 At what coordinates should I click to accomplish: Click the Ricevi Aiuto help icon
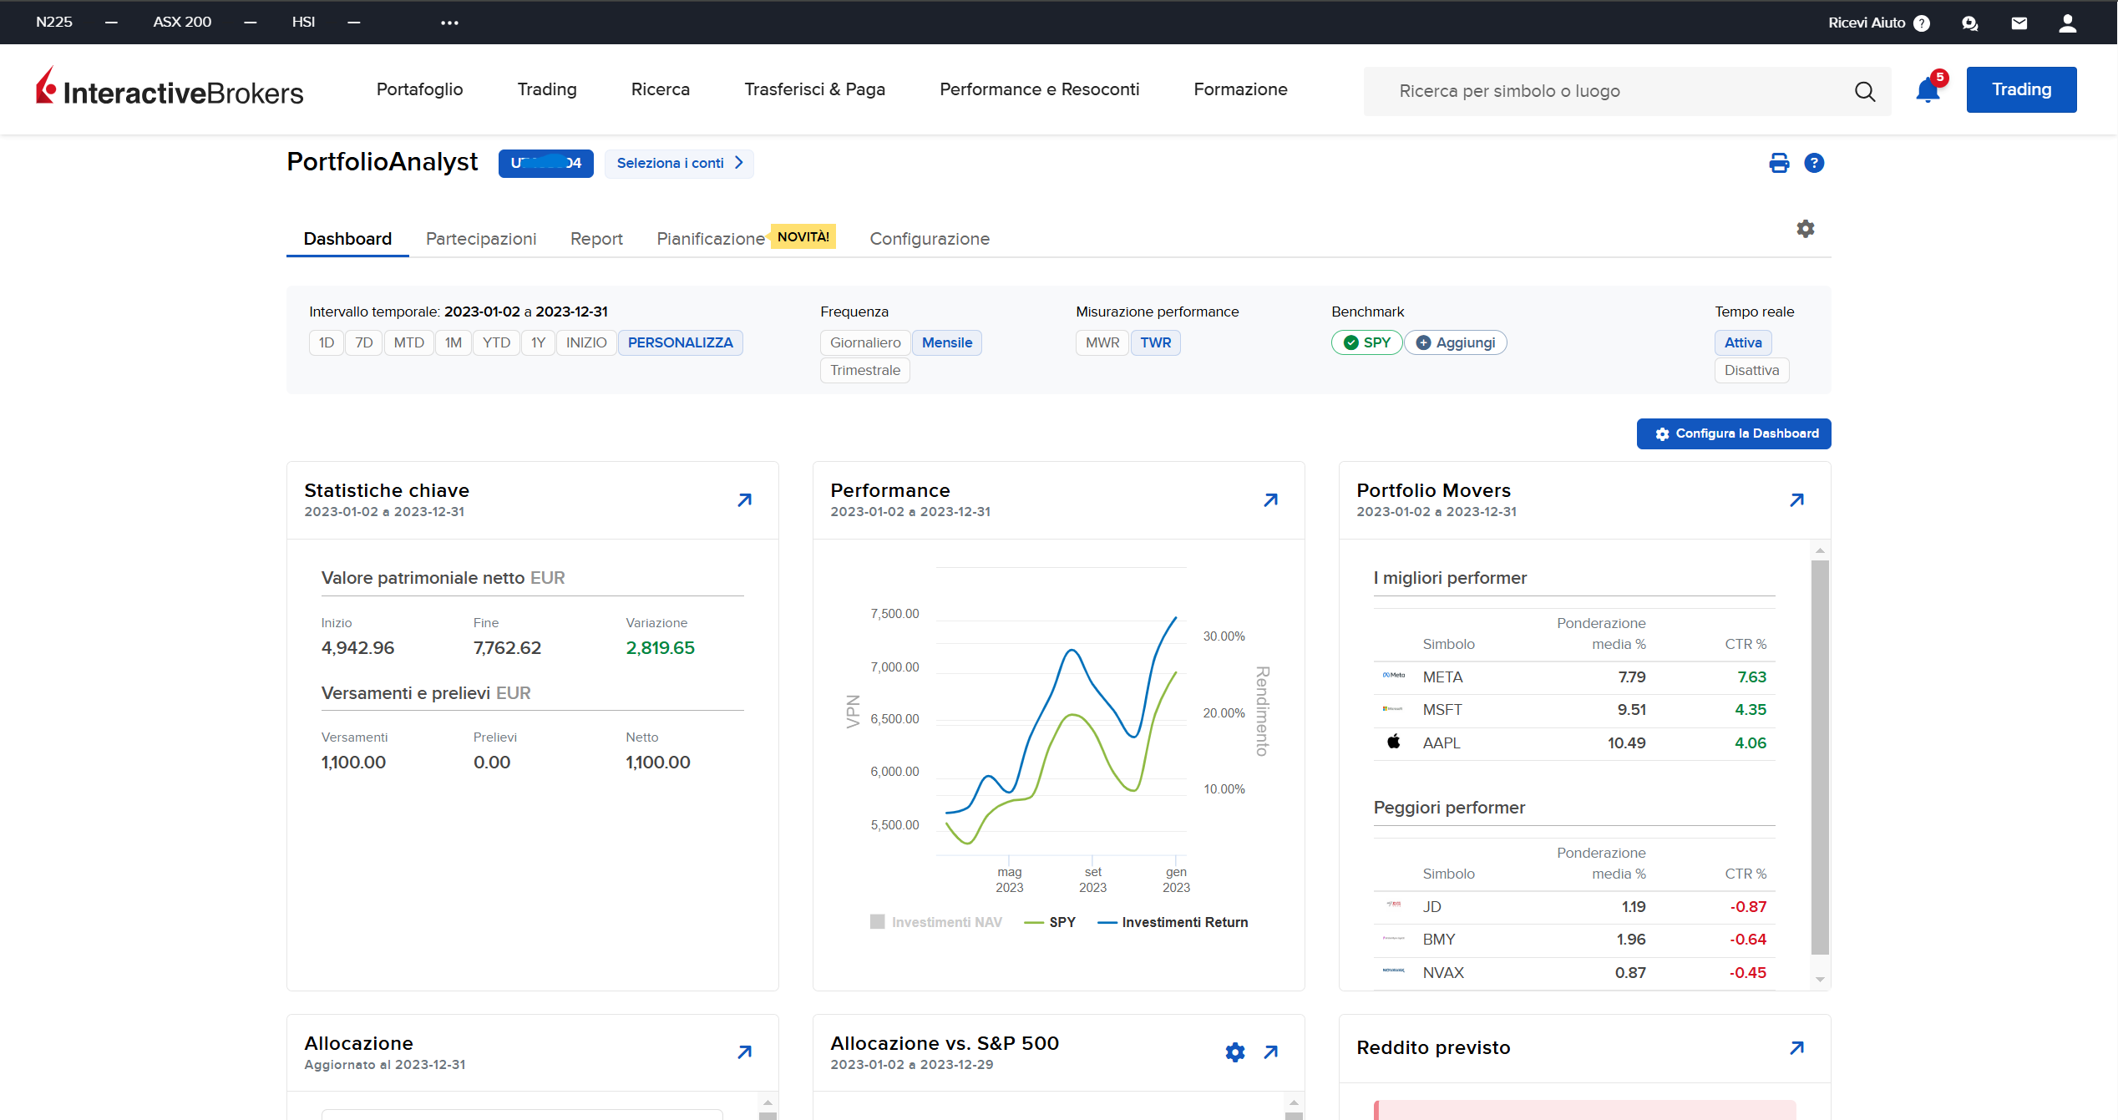point(1922,23)
